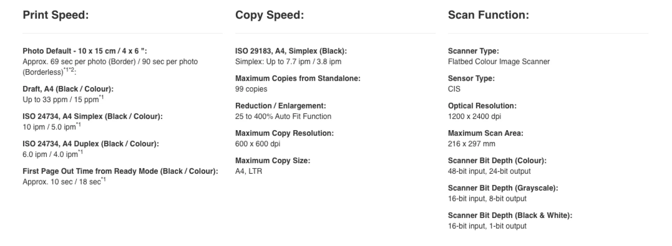Screen dimensions: 672x246
Task: Click the Draft, A4 (Black / Colour) label
Action: point(68,89)
